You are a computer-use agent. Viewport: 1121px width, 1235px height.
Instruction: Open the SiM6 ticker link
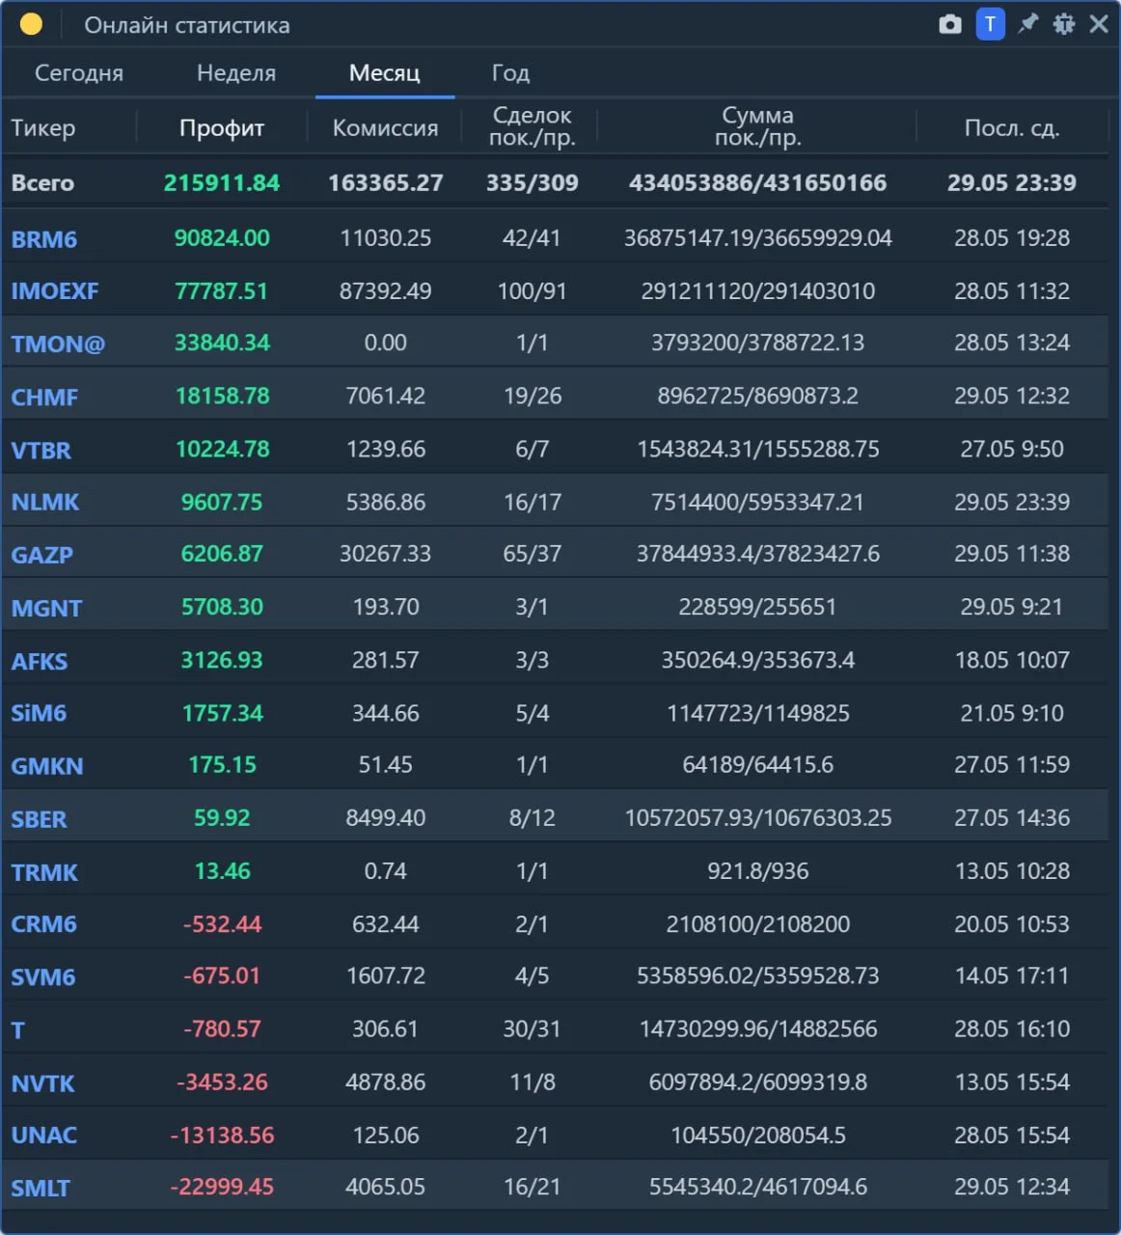pyautogui.click(x=39, y=714)
